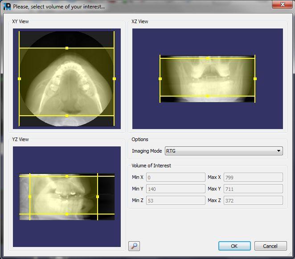Viewport: 295px width, 259px height.
Task: Select top boundary handle in XZ View
Action: point(208,58)
